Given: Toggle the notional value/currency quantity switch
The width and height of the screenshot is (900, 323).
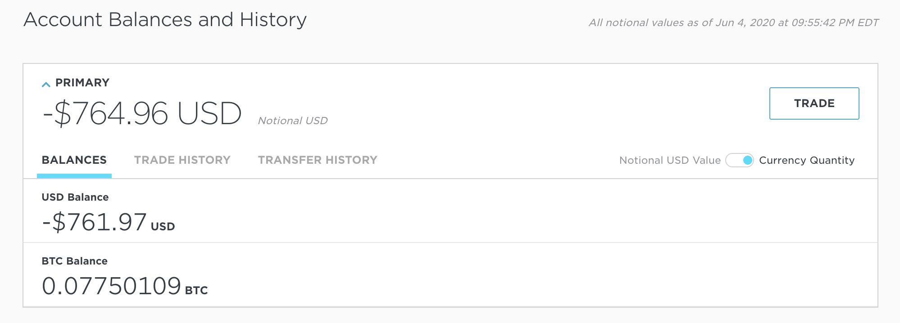Looking at the screenshot, I should (740, 160).
